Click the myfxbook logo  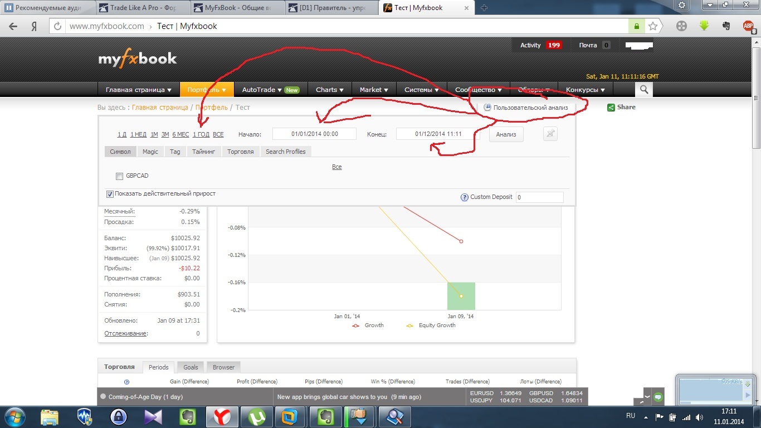138,59
